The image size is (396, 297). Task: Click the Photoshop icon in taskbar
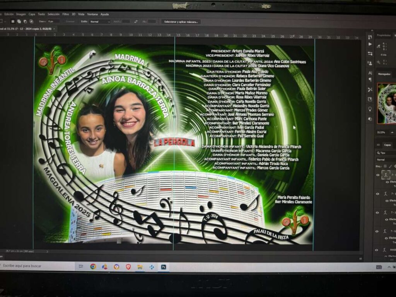tap(164, 267)
